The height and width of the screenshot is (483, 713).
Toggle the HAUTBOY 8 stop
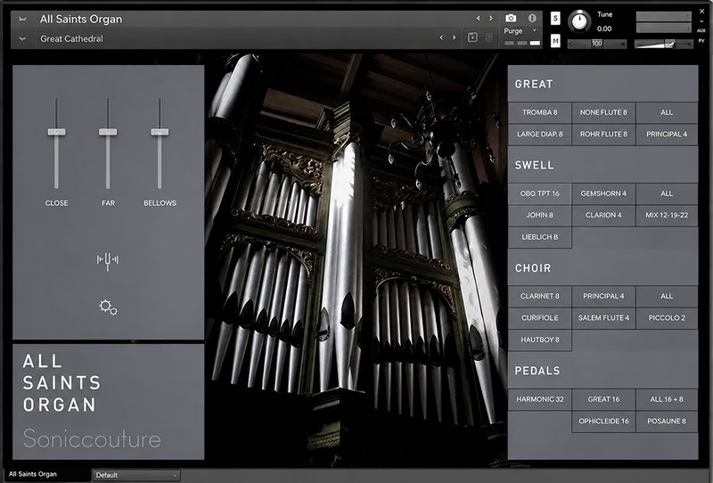click(540, 340)
